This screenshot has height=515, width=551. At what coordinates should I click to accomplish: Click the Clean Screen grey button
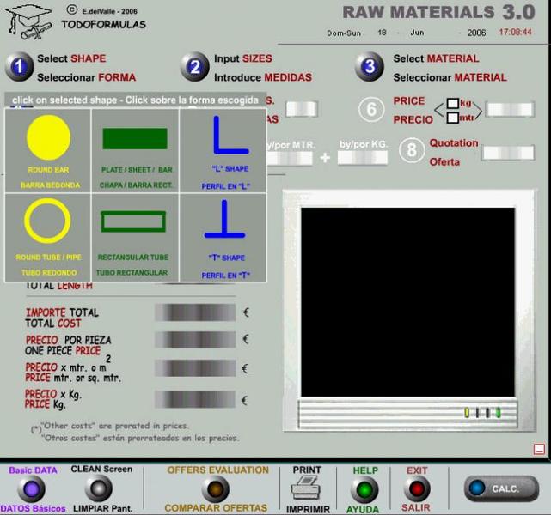click(x=99, y=488)
